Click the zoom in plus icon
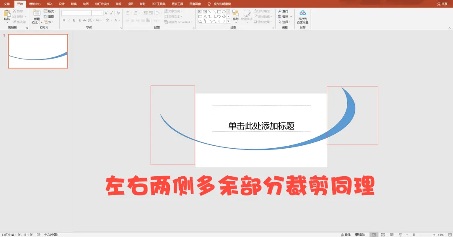Image resolution: width=453 pixels, height=237 pixels. click(434, 234)
